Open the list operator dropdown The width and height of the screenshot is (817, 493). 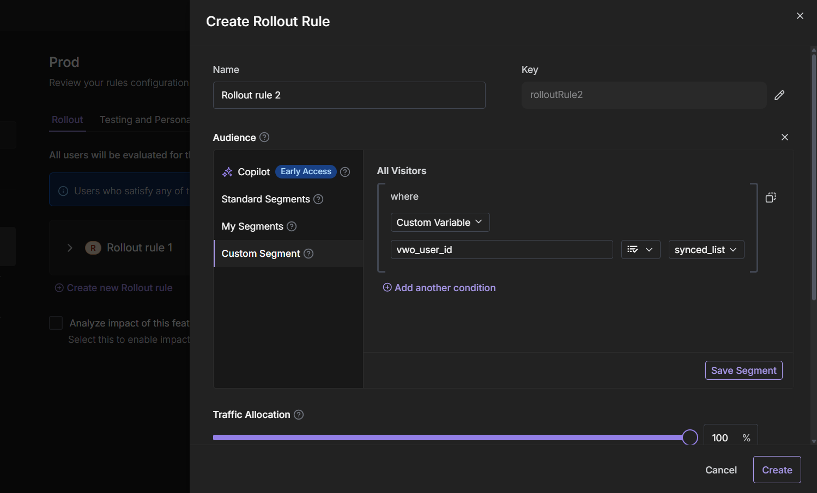pos(640,250)
